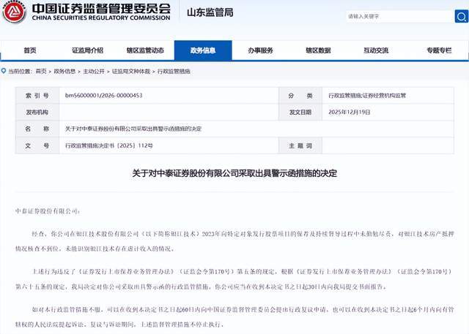This screenshot has height=334, width=469.
Task: Click the 发布机构 label cell
Action: [x=37, y=112]
